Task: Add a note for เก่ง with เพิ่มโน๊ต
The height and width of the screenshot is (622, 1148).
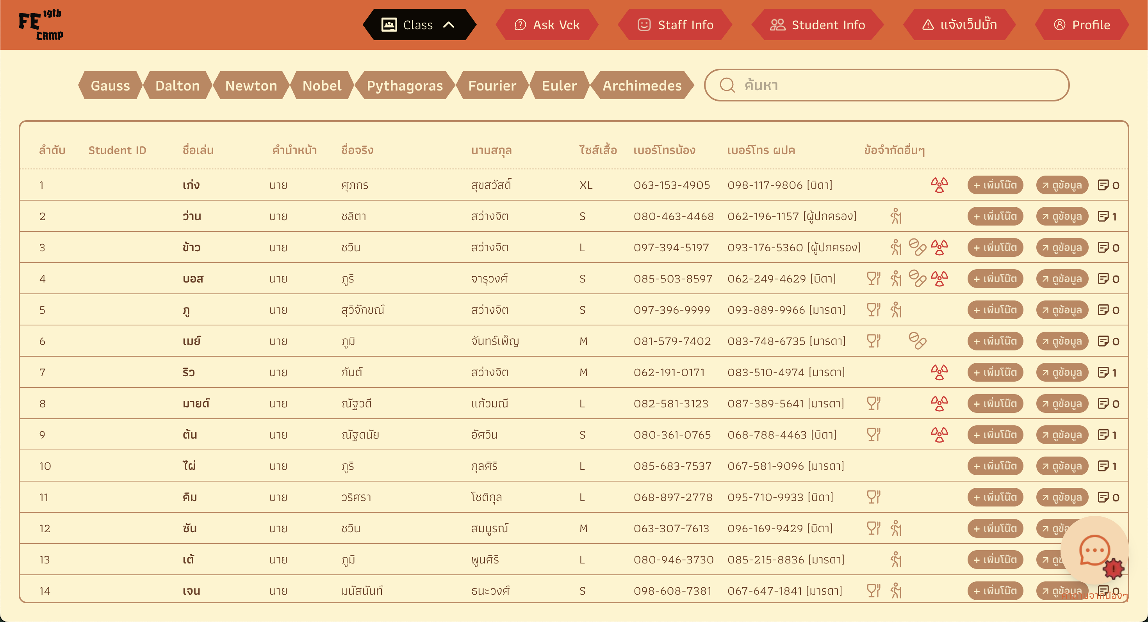Action: point(995,185)
